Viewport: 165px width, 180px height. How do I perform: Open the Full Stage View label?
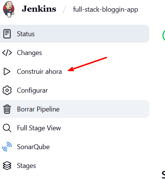(x=39, y=128)
